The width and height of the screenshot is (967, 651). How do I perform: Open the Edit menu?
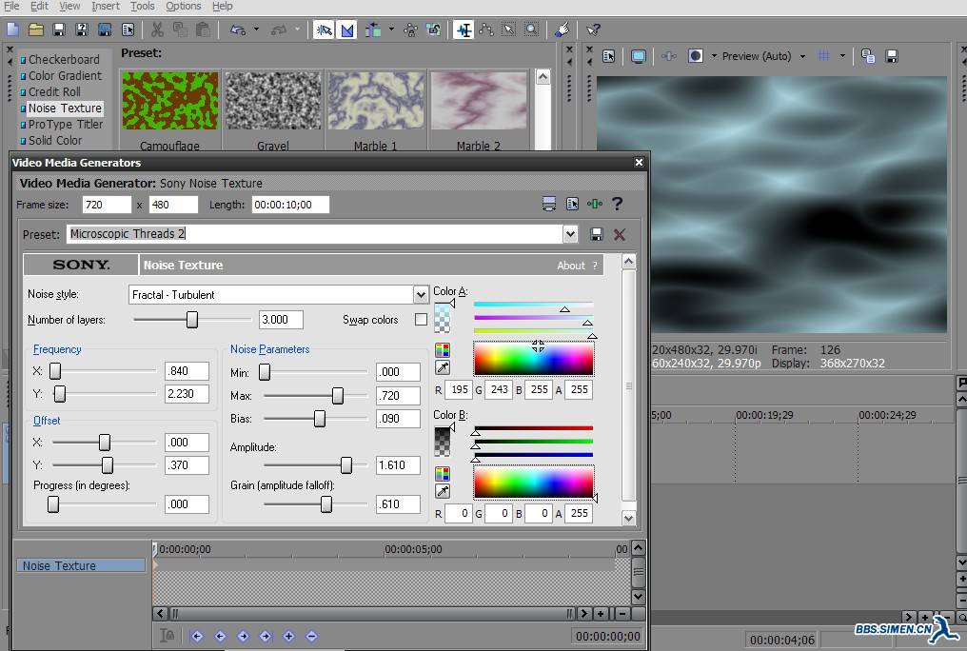(39, 6)
